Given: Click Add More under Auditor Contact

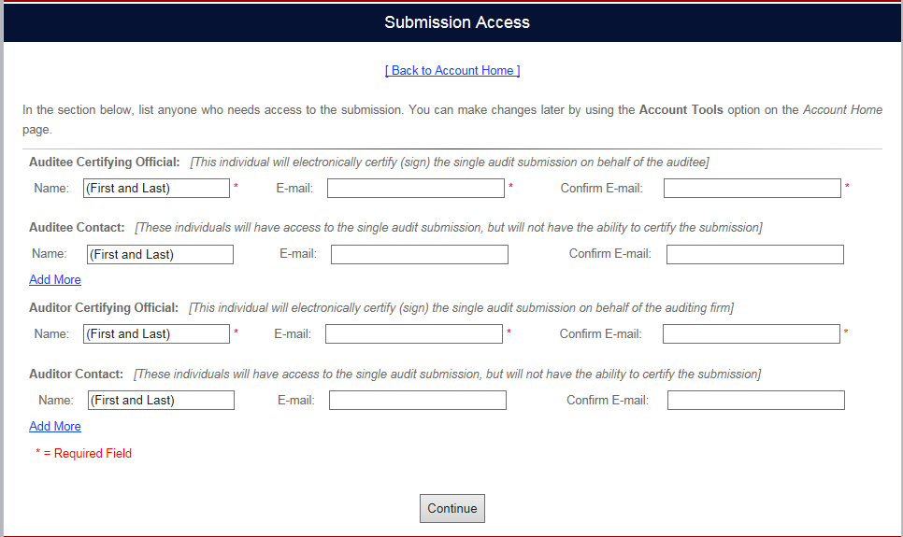Looking at the screenshot, I should tap(55, 427).
